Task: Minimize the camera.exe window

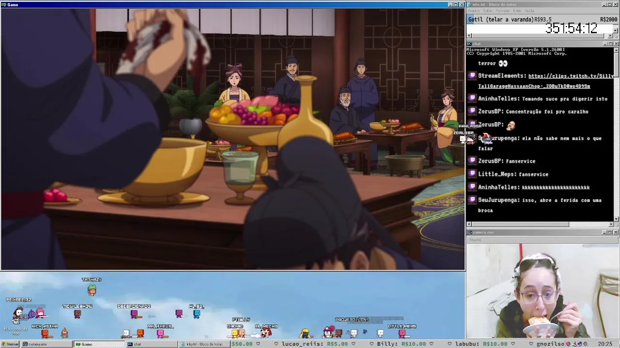Action: (605, 232)
